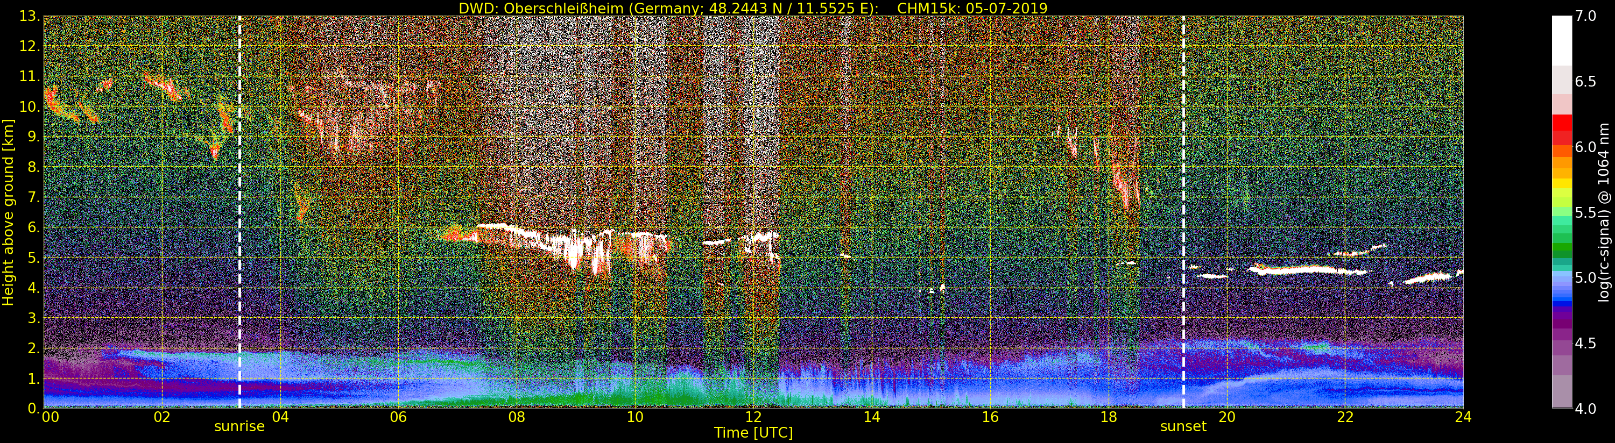The width and height of the screenshot is (1615, 443).
Task: Click the sunrise dashed vertical line
Action: click(239, 213)
